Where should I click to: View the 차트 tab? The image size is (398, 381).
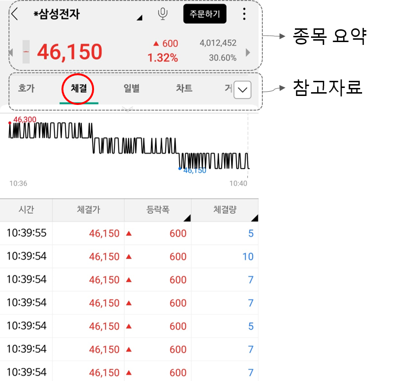click(183, 89)
